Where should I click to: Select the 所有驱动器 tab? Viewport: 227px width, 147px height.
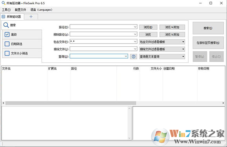(12, 16)
